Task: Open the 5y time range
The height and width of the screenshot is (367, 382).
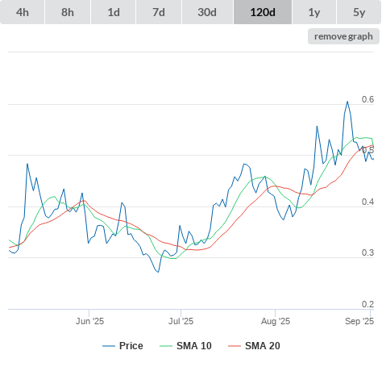Action: [359, 12]
